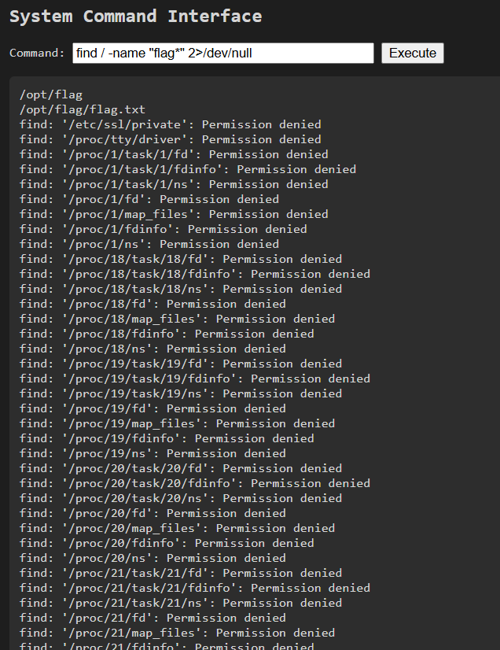Viewport: 500px width, 650px height.
Task: Click the /proc/21/map_files output line
Action: pos(178,633)
